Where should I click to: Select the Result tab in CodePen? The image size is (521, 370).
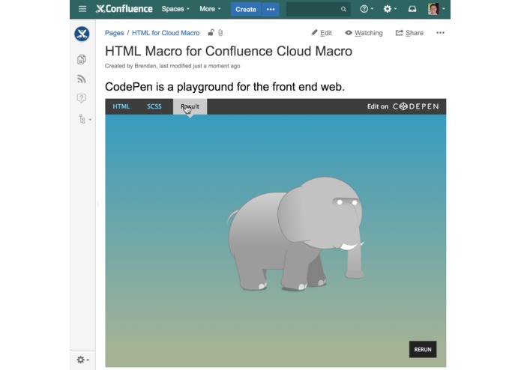pos(190,106)
